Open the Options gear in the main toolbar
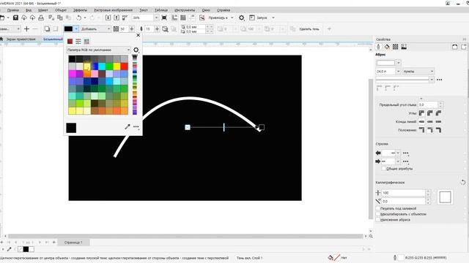 tap(241, 18)
